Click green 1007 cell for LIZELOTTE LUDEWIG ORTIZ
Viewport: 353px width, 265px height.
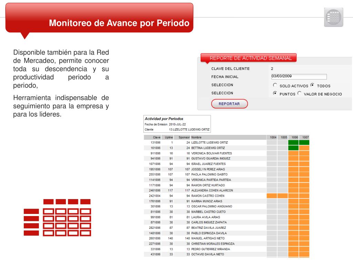[304, 143]
